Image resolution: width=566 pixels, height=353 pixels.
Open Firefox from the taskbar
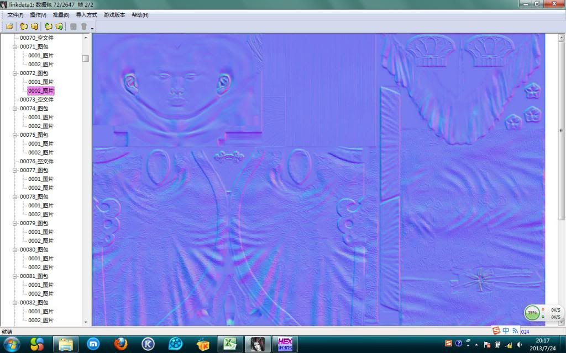tap(120, 344)
